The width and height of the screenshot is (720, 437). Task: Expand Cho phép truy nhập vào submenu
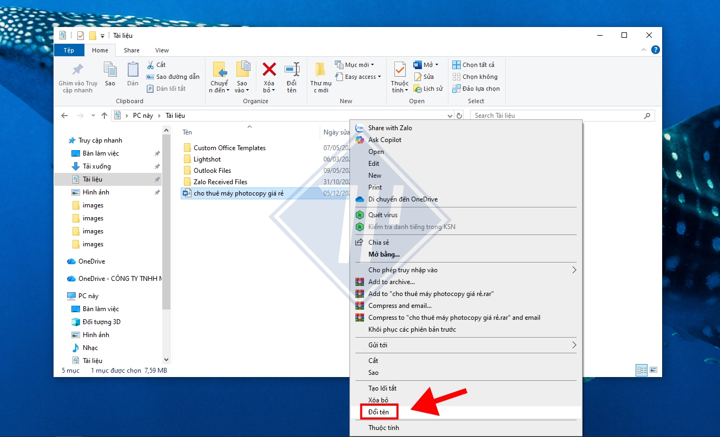tap(574, 270)
